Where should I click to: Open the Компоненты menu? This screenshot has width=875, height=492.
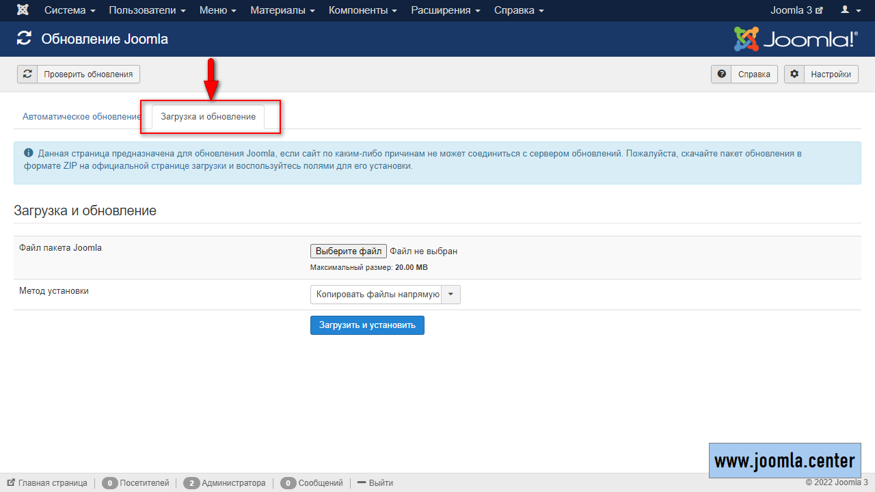363,10
